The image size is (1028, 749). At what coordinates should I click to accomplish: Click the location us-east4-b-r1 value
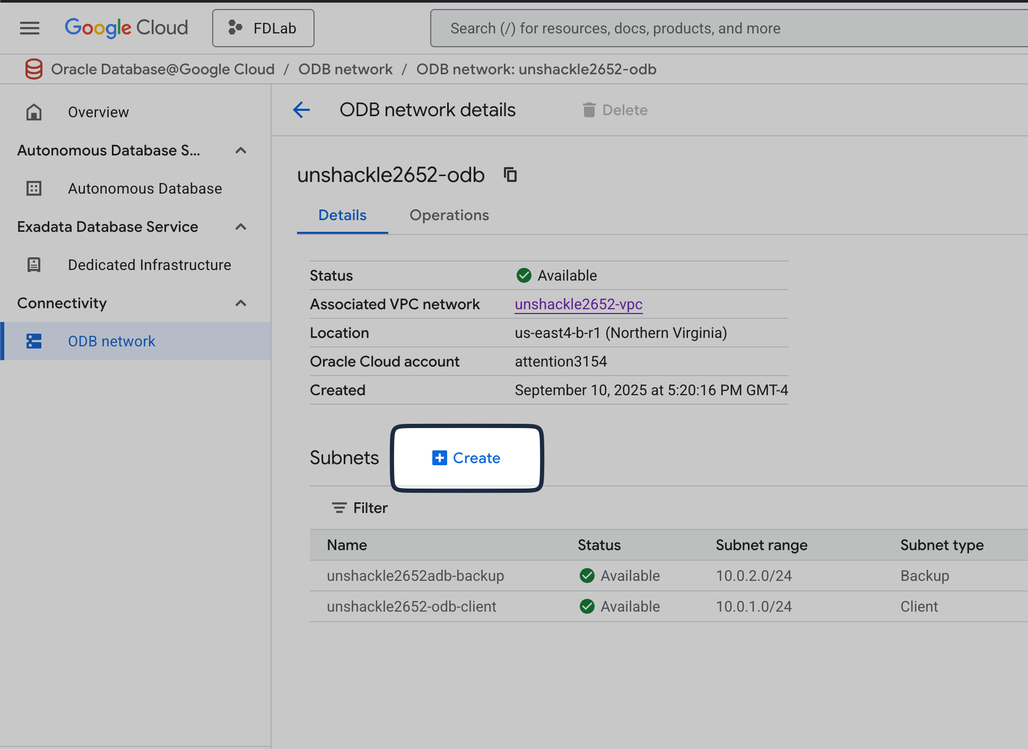tap(621, 333)
